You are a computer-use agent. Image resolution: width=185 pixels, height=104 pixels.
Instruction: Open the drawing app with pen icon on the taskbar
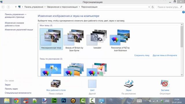(44, 101)
